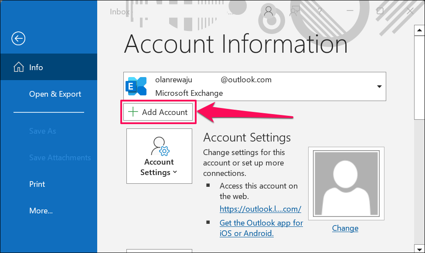Click the scrollbar down arrow
Viewport: 425px width, 253px height.
(x=419, y=249)
